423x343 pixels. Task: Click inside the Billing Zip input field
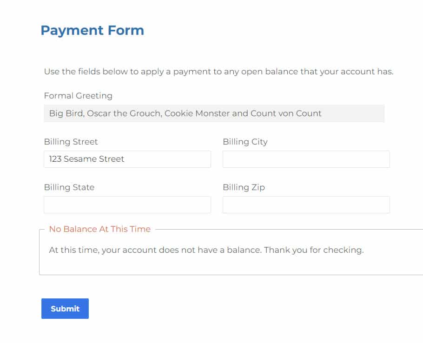tap(306, 204)
